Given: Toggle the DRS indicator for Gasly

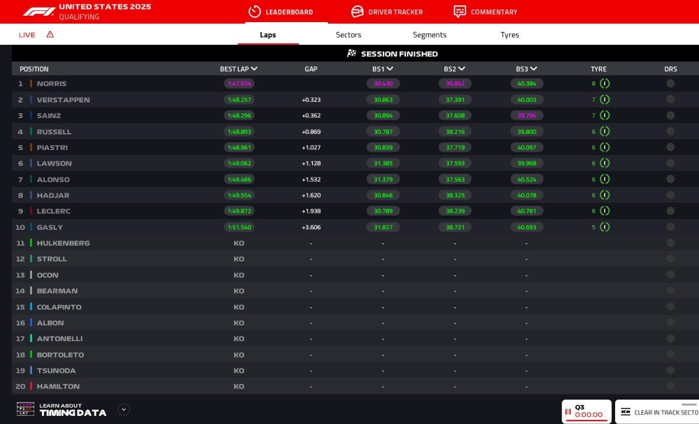Looking at the screenshot, I should (670, 227).
